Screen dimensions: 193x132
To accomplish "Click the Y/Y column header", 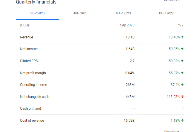I will click(x=181, y=25).
